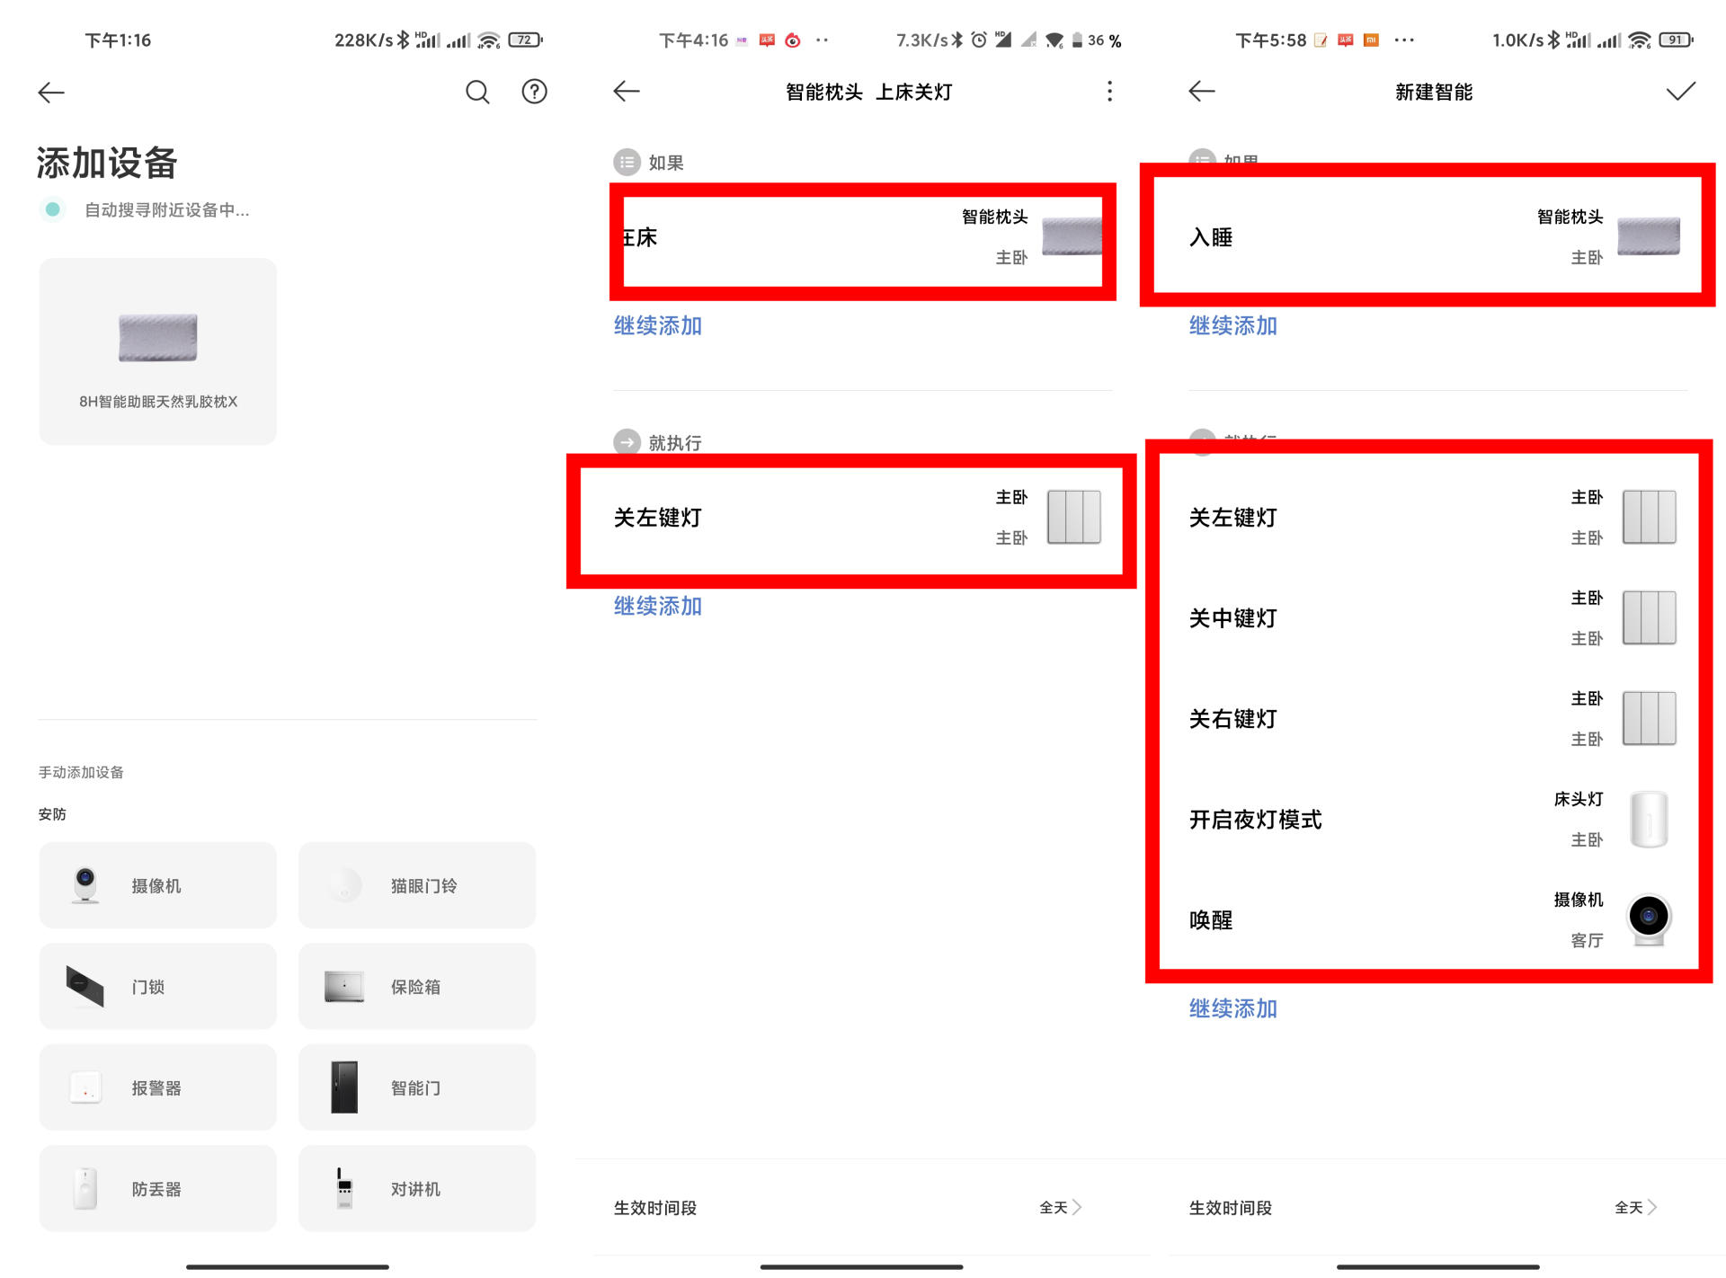Open search in add device screen

[x=476, y=92]
